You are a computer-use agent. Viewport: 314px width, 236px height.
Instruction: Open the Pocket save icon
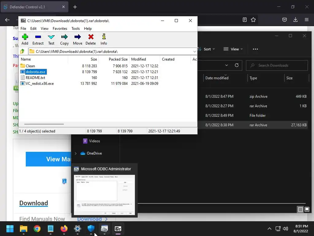click(x=284, y=20)
